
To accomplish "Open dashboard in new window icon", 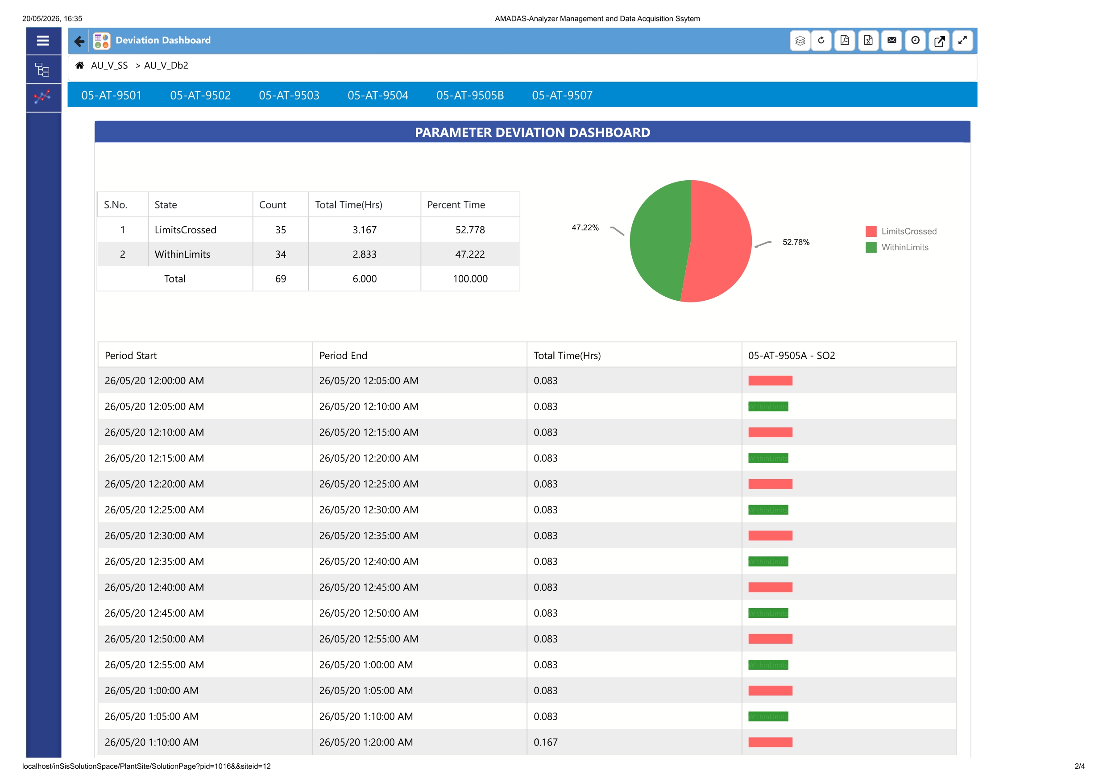I will 939,41.
